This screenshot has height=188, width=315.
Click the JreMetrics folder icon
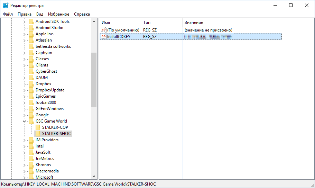31,159
